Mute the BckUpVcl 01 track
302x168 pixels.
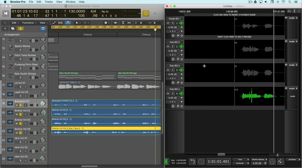(17, 105)
